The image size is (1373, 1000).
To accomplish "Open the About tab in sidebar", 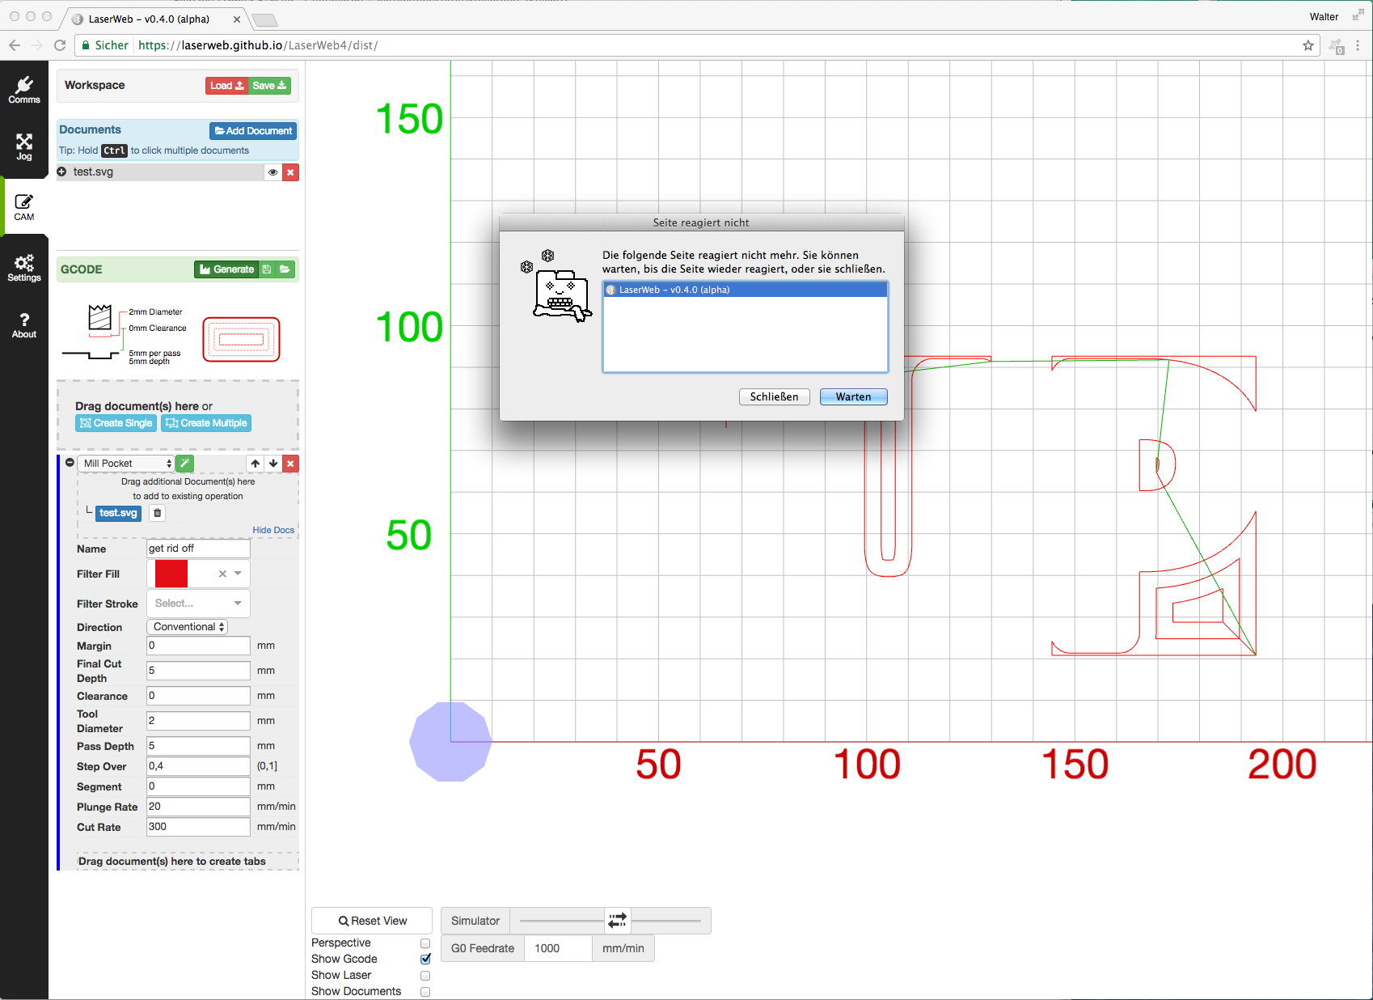I will coord(24,325).
